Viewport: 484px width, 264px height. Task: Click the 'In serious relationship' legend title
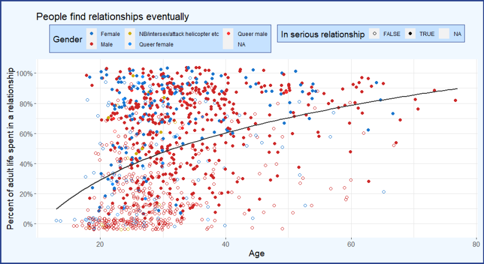pyautogui.click(x=323, y=34)
